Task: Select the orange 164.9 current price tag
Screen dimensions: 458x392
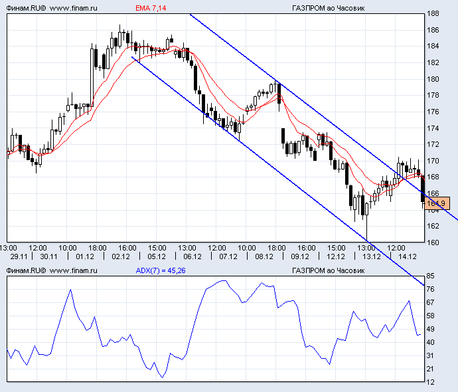Action: [437, 203]
